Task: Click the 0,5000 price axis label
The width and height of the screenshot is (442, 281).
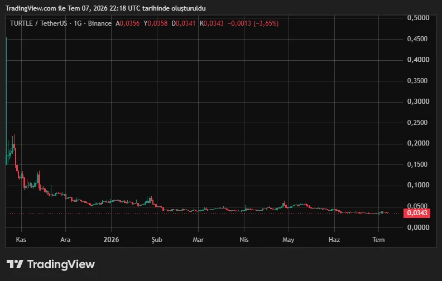Action: (418, 18)
